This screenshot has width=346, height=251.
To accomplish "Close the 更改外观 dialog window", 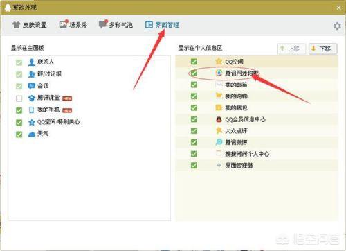I will pyautogui.click(x=339, y=8).
